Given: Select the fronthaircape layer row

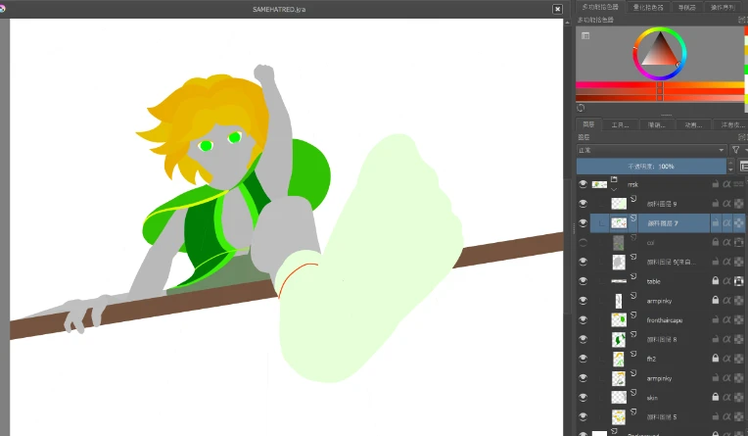Looking at the screenshot, I should pos(666,320).
